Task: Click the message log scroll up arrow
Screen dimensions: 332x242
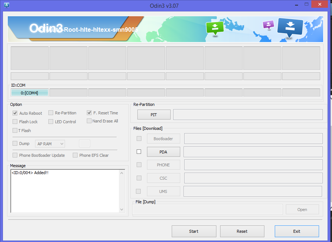Action: (122, 173)
